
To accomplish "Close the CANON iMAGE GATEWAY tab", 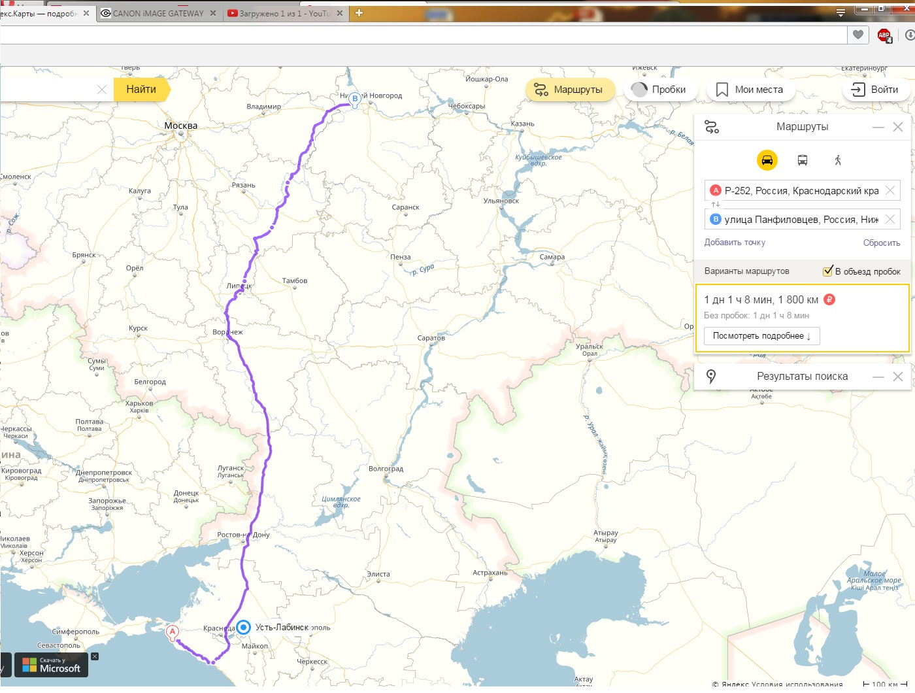I will pos(213,13).
